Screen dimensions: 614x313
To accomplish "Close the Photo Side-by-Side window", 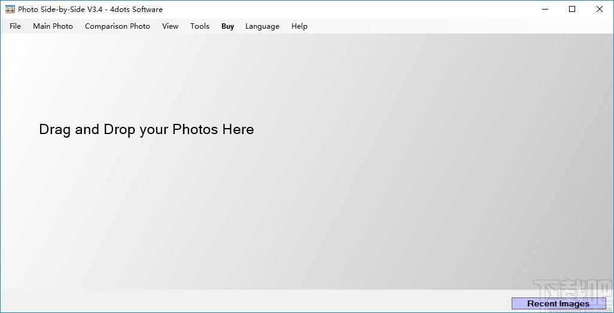I will [600, 9].
